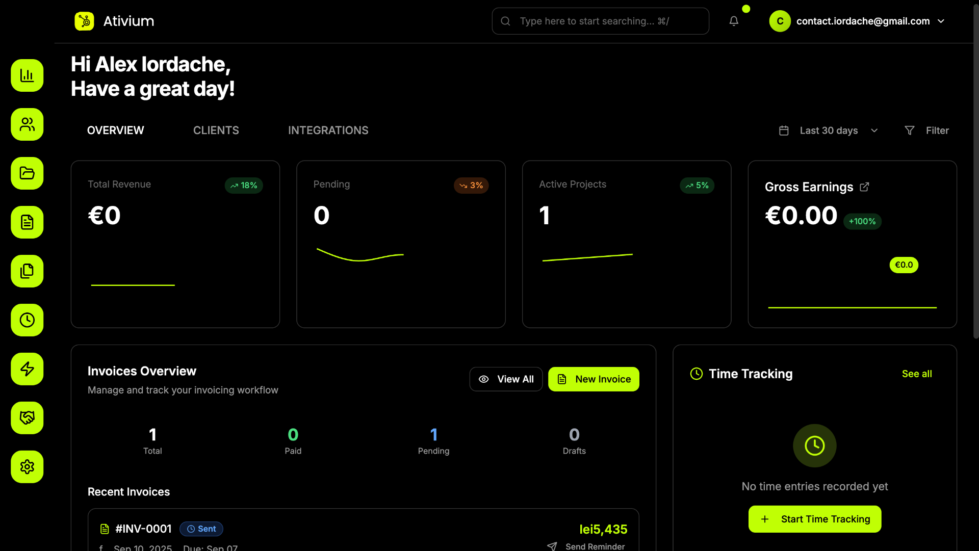Click the notification bell icon

(x=734, y=21)
